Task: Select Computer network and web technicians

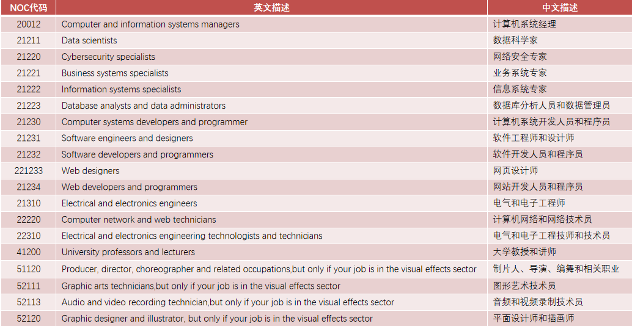Action: pos(139,220)
